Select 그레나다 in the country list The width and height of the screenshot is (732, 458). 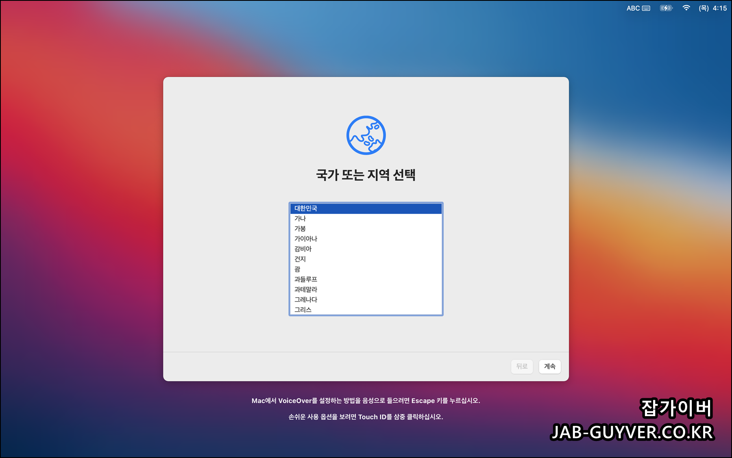[x=366, y=300]
